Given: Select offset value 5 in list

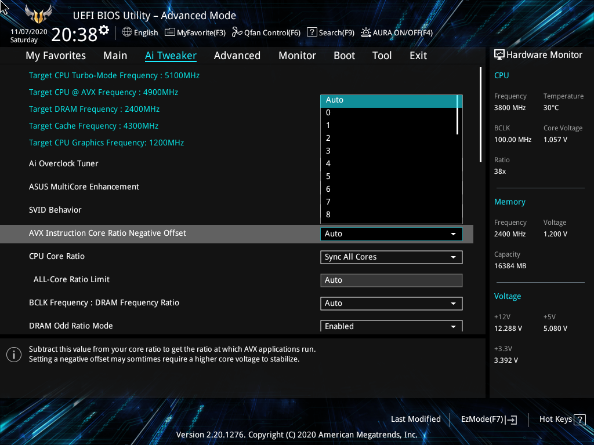Looking at the screenshot, I should tap(389, 176).
